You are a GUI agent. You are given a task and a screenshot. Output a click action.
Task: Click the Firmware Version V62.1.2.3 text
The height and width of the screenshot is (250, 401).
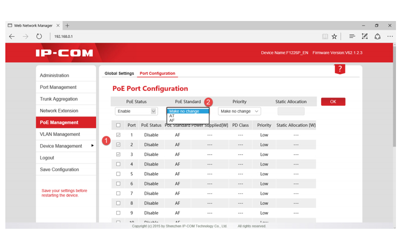point(337,53)
